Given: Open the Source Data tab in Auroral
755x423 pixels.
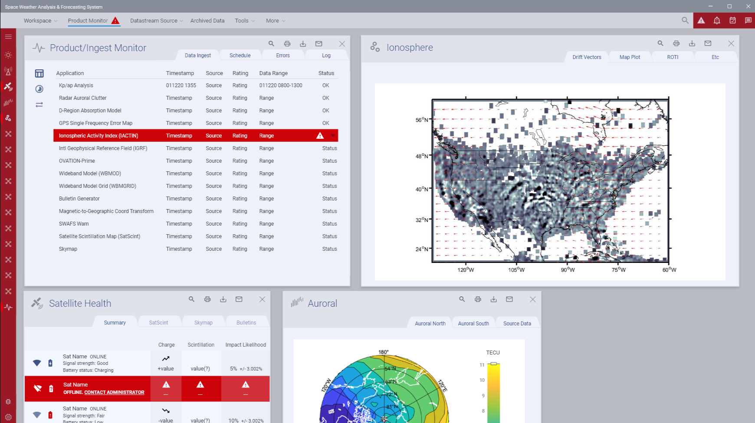Looking at the screenshot, I should coord(517,324).
